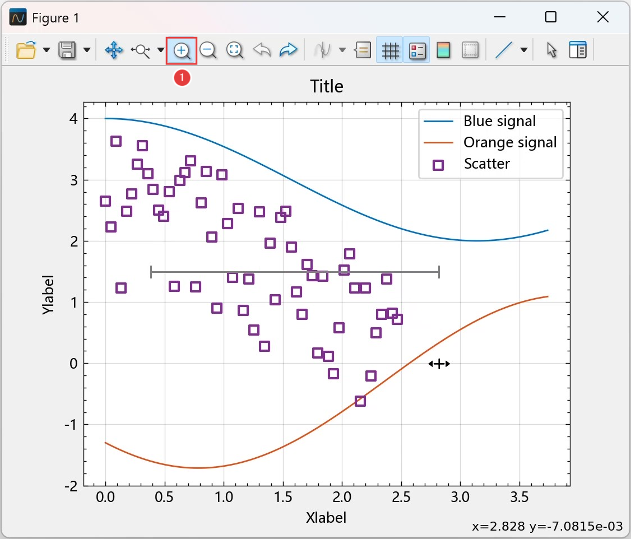Toggle the legend visibility button
This screenshot has height=539, width=631.
(416, 50)
